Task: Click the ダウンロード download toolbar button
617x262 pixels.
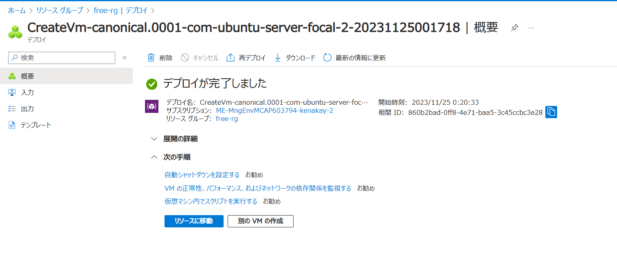Action: pyautogui.click(x=295, y=58)
